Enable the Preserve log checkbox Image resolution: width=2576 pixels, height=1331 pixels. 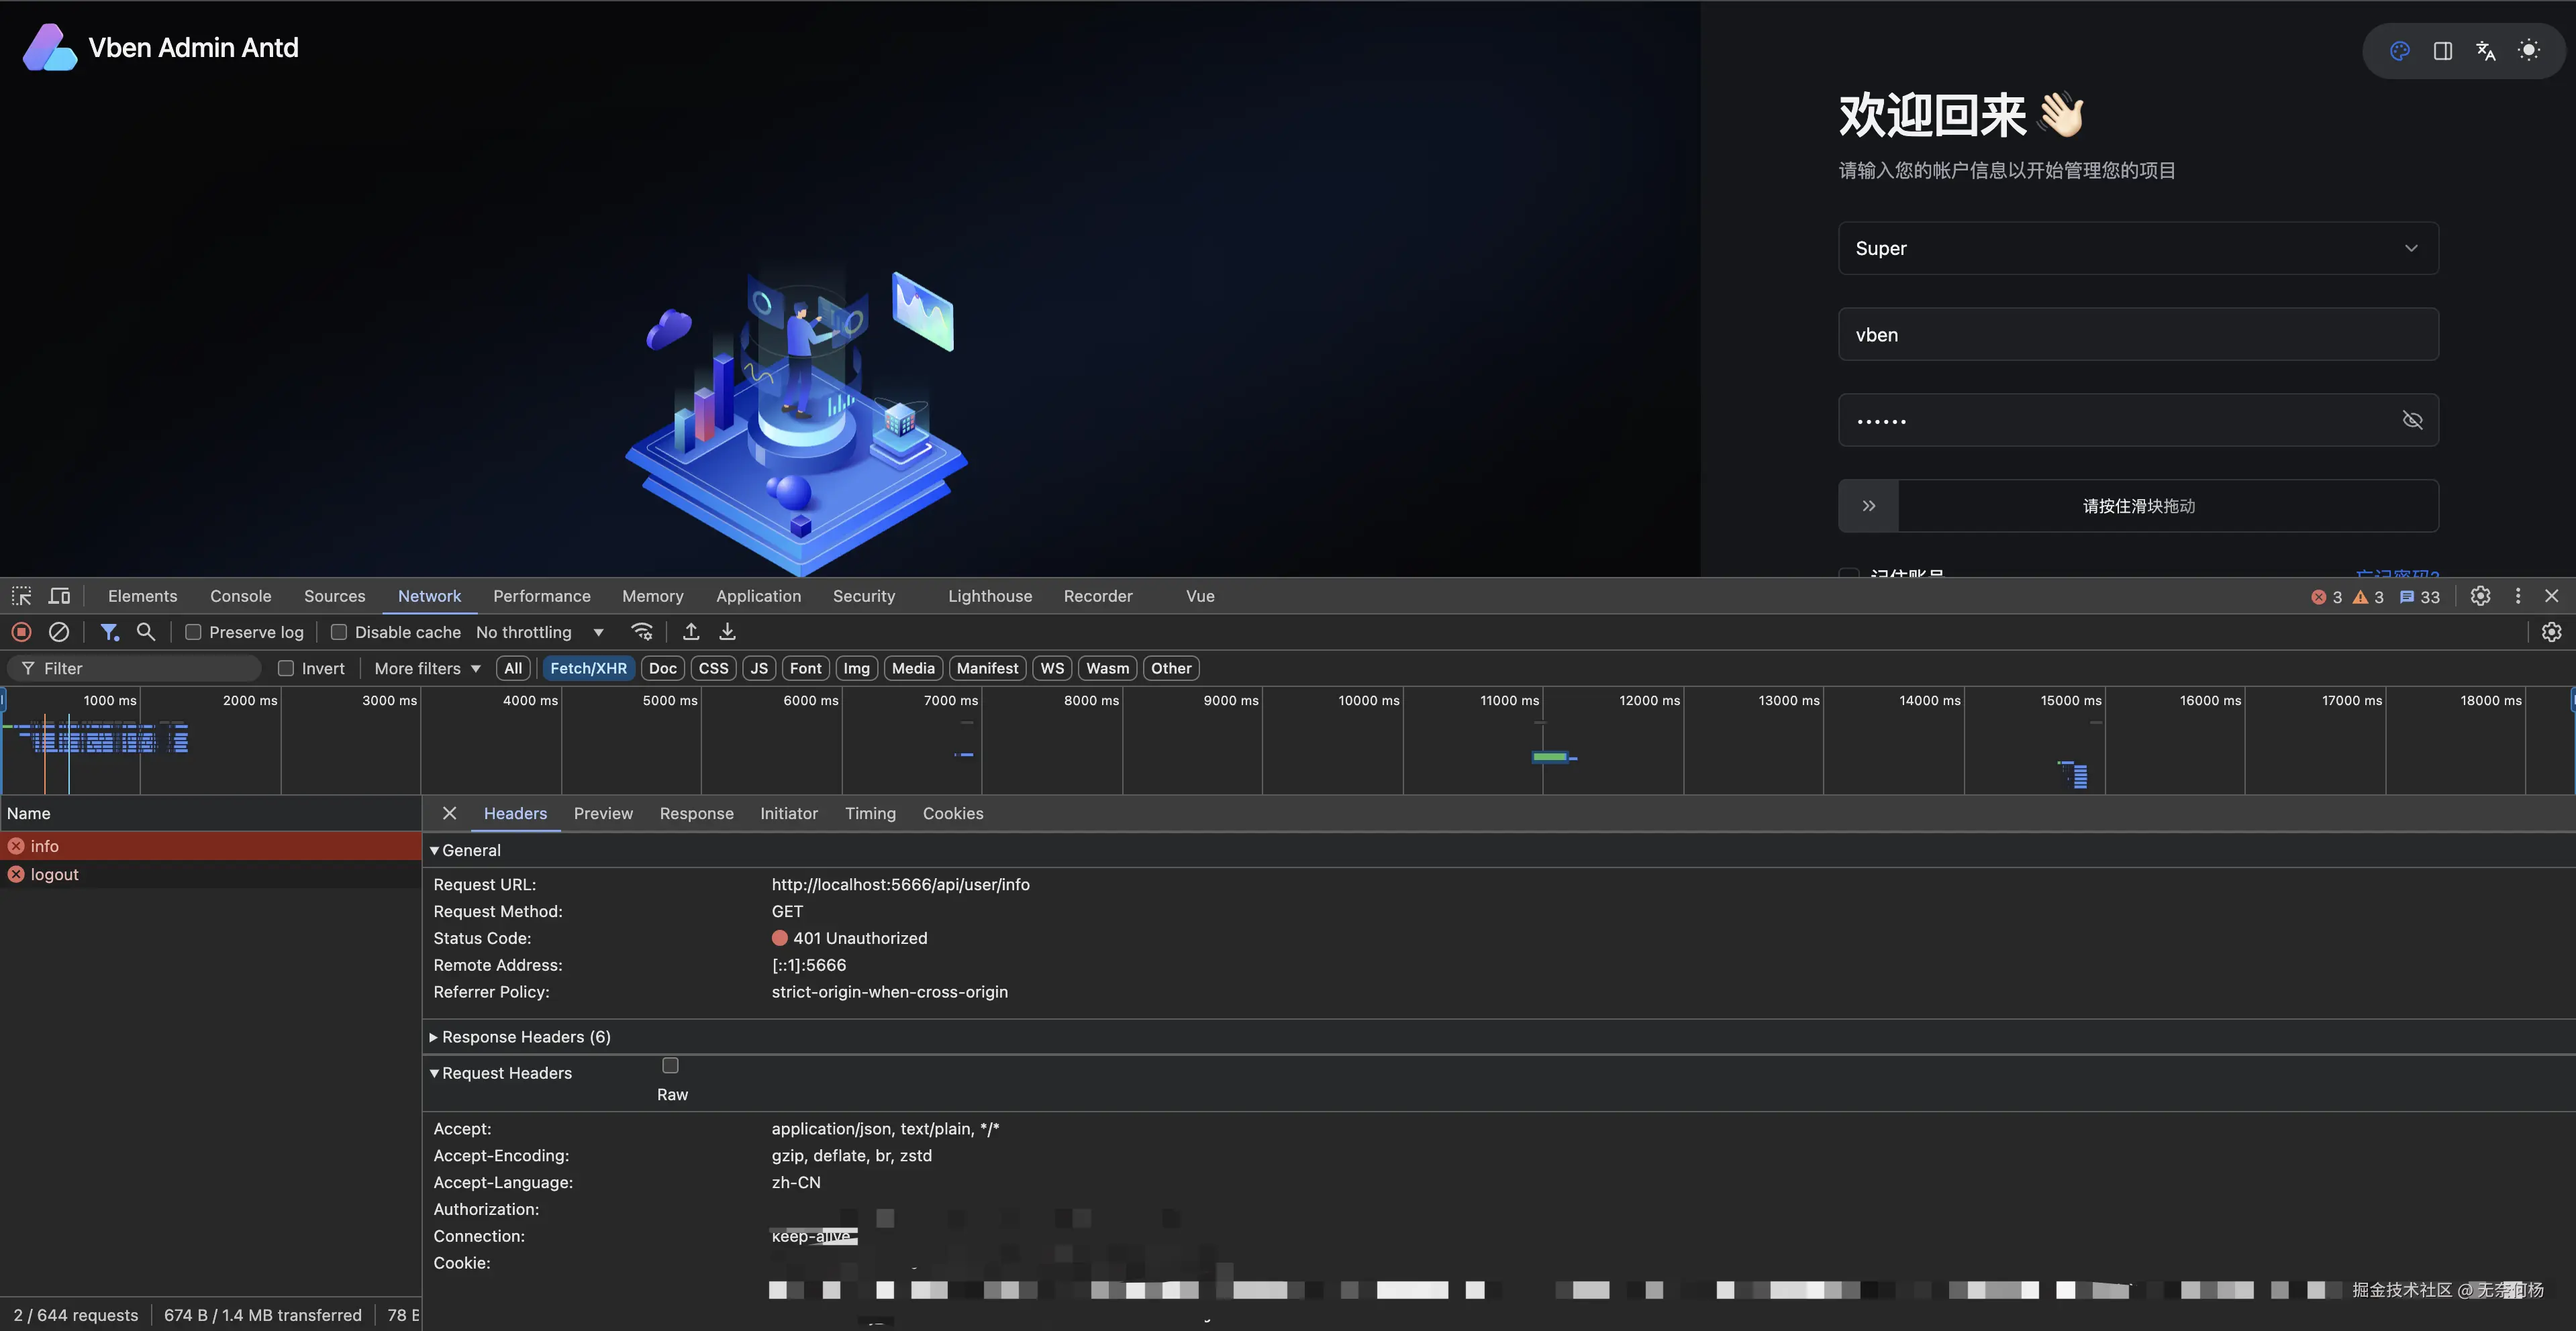[193, 633]
